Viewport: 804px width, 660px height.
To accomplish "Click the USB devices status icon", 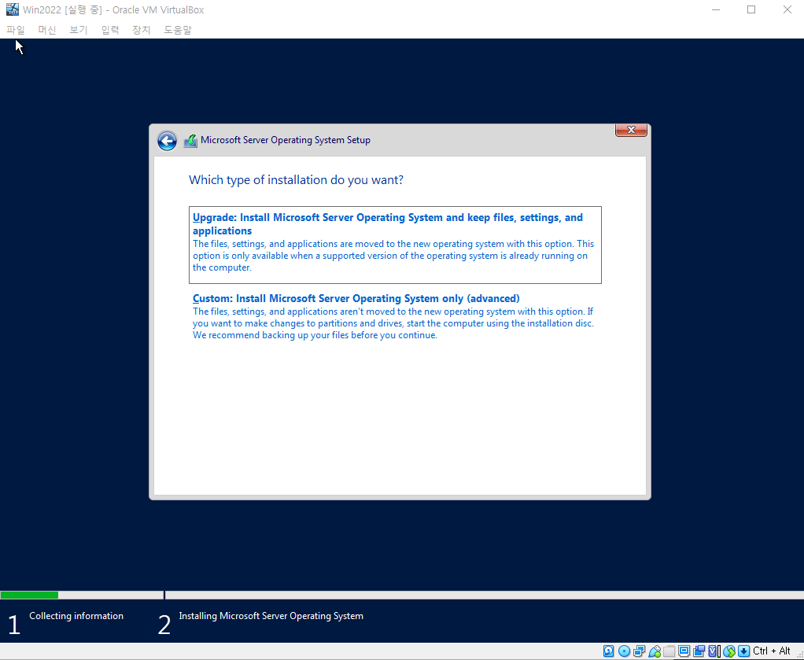I will pyautogui.click(x=655, y=651).
